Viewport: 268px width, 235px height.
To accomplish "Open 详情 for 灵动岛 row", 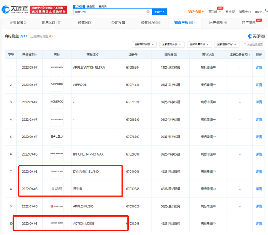I will click(259, 189).
